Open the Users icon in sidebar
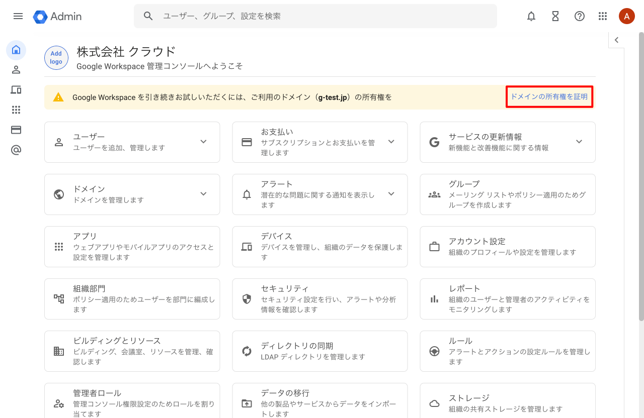Image resolution: width=644 pixels, height=418 pixels. point(16,70)
